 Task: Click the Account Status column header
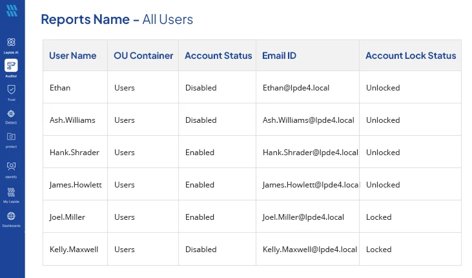click(218, 56)
